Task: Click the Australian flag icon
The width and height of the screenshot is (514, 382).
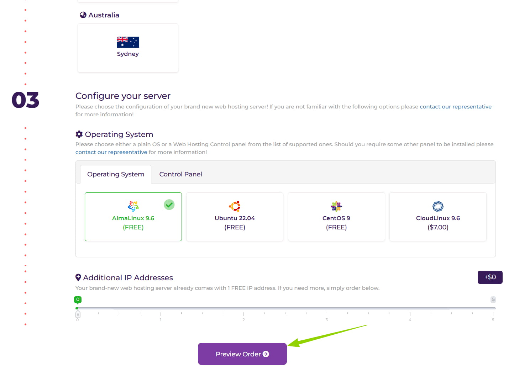Action: click(128, 42)
